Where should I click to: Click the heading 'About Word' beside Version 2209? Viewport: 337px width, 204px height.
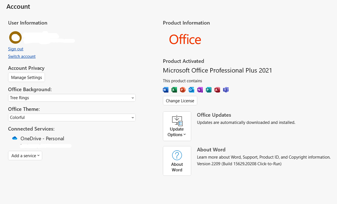point(211,150)
